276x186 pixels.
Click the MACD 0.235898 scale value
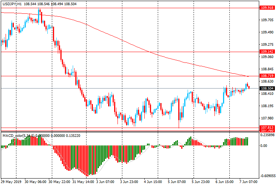pos(268,135)
